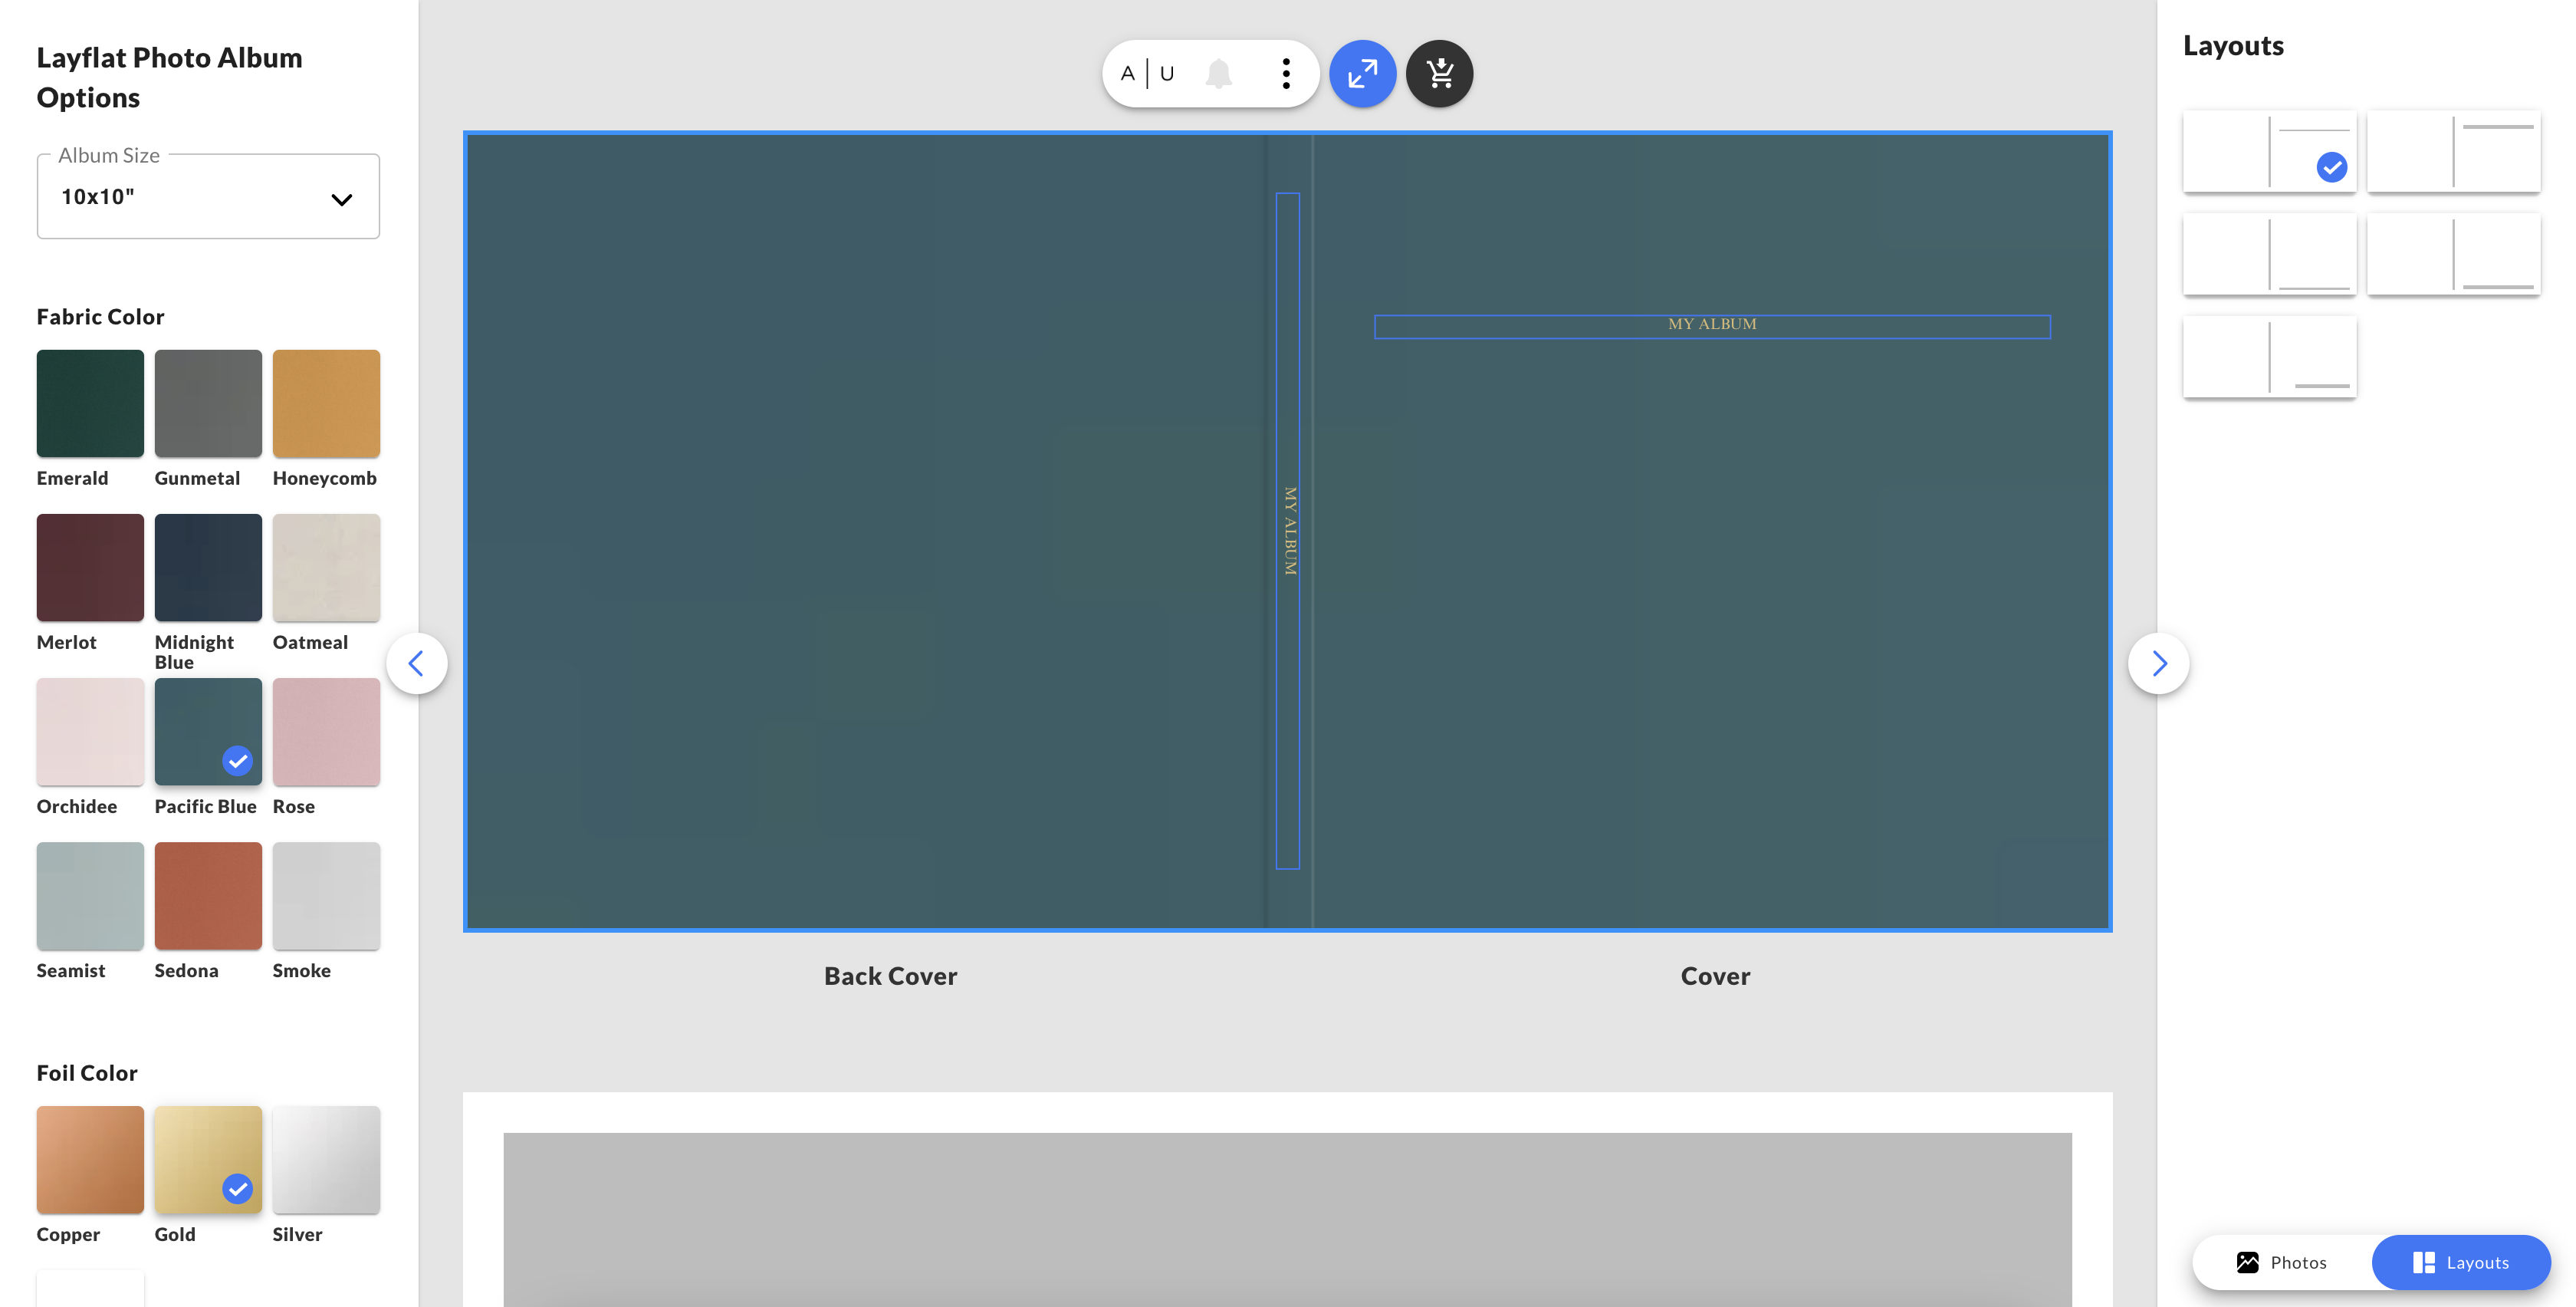Image resolution: width=2576 pixels, height=1307 pixels.
Task: Select the layout with thick top title line
Action: 2453,151
